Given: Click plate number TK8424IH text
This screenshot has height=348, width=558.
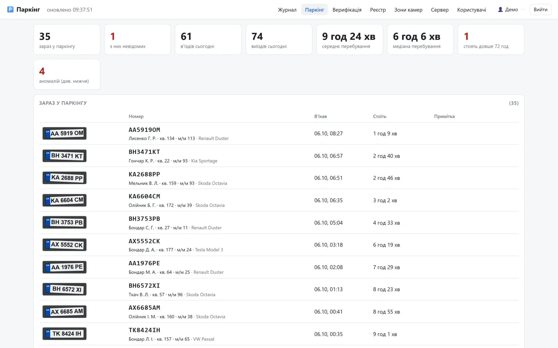Looking at the screenshot, I should tap(144, 330).
